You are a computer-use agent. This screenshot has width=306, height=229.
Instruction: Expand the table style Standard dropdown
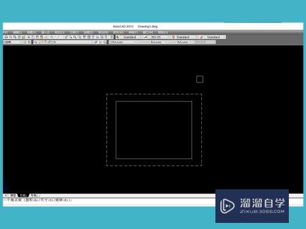pyautogui.click(x=196, y=37)
